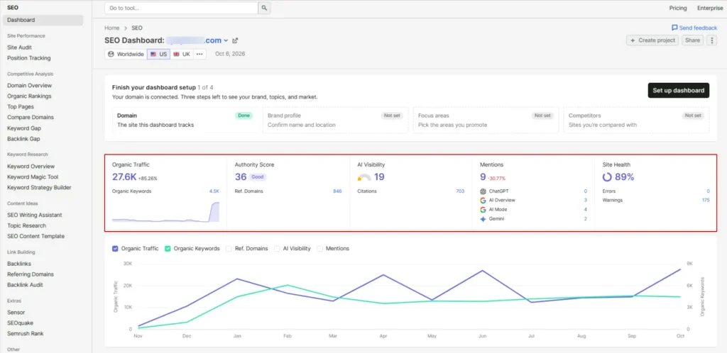Viewport: 727px width, 353px height.
Task: Click the AI Visibility gauge icon
Action: [x=364, y=177]
